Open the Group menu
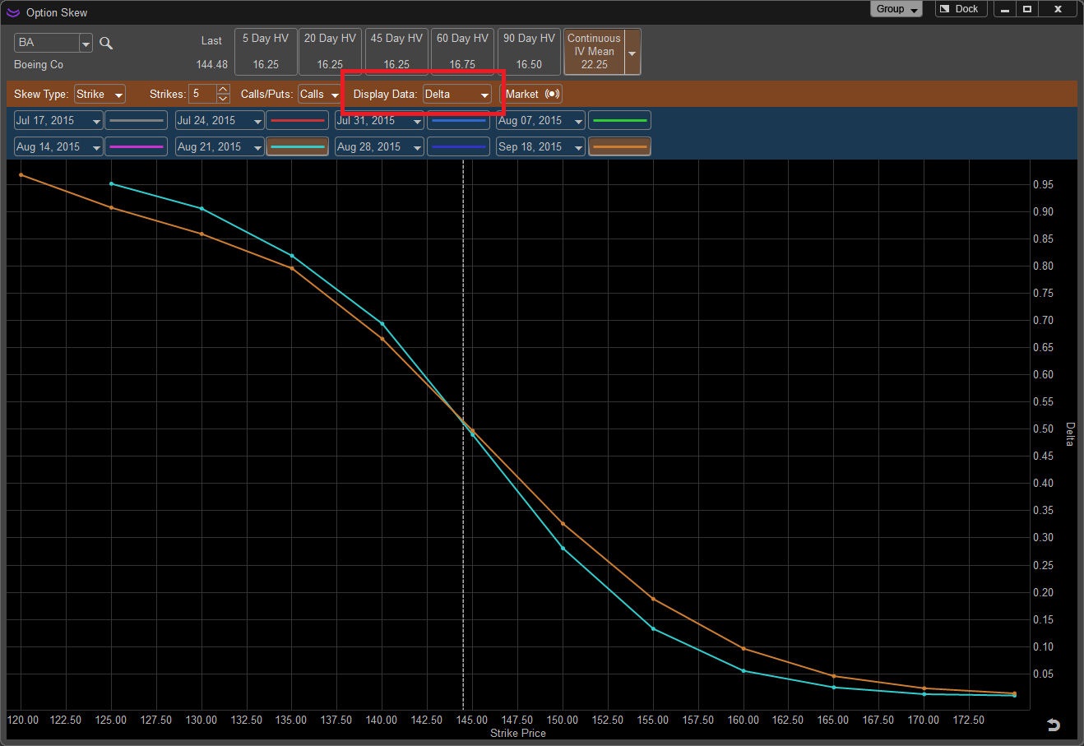The image size is (1084, 746). (896, 9)
